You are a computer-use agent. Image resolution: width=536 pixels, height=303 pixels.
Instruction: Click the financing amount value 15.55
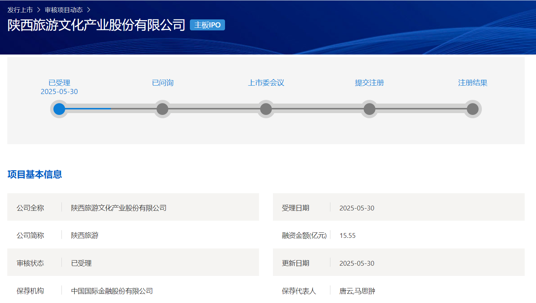click(348, 236)
